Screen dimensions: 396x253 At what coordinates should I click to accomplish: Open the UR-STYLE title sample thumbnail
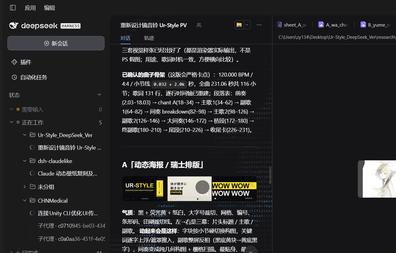pos(145,189)
